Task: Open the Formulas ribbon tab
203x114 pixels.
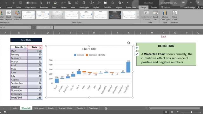Action: (x=44, y=7)
